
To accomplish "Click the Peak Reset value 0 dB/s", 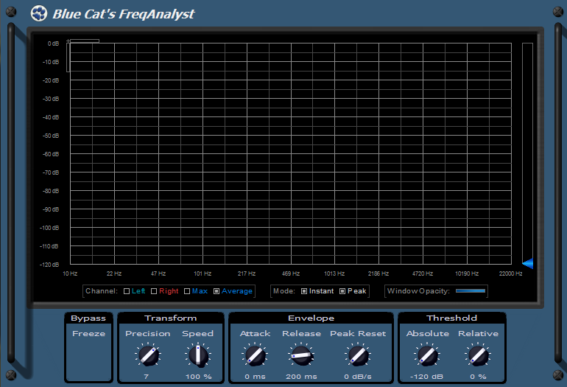I will 358,377.
